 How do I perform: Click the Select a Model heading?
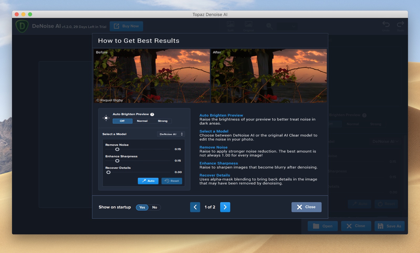214,131
